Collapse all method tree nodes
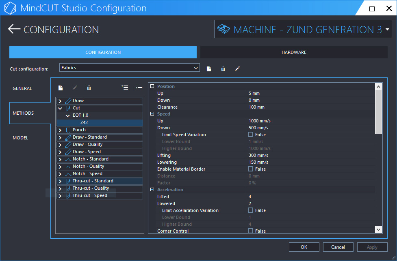Screen dimensions: 397x261 (139, 88)
